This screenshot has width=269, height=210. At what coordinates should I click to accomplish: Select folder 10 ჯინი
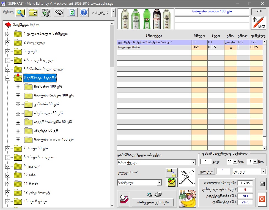(30, 175)
